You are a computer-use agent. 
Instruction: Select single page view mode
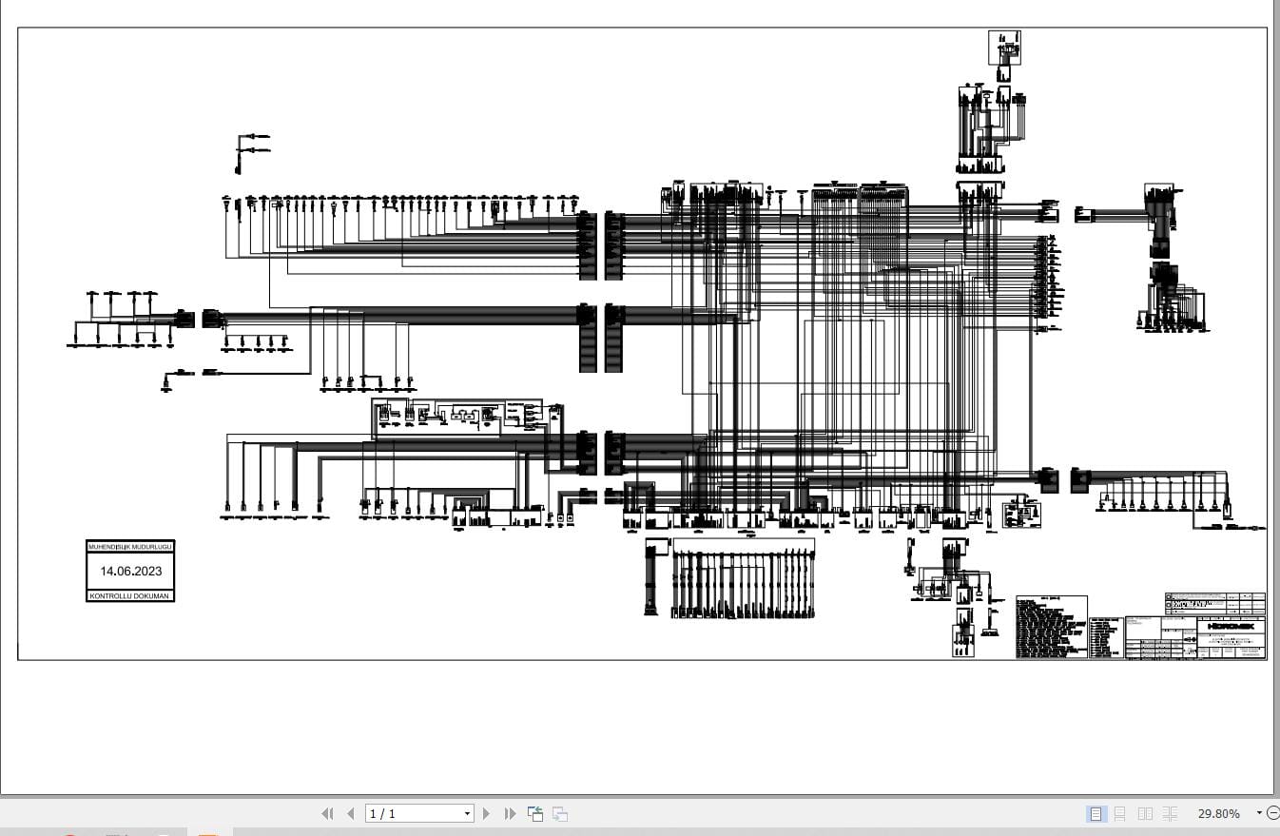click(1096, 813)
